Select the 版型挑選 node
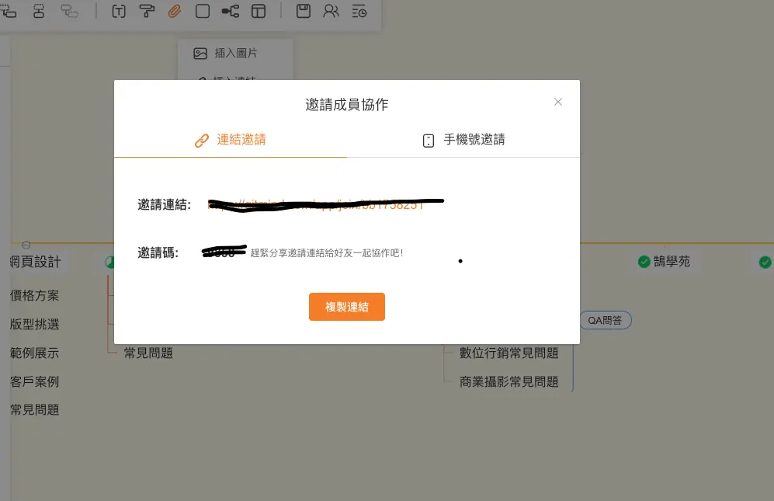Image resolution: width=774 pixels, height=501 pixels. (x=35, y=324)
